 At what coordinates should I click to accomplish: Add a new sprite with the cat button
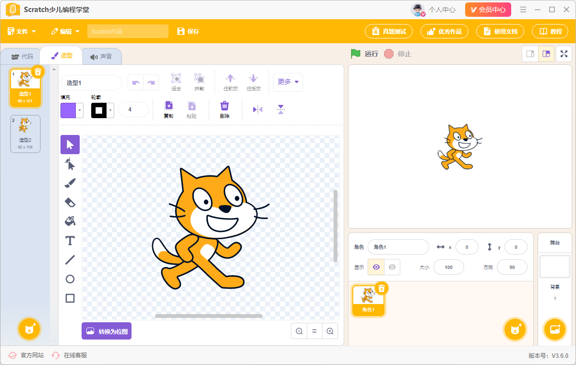point(516,329)
